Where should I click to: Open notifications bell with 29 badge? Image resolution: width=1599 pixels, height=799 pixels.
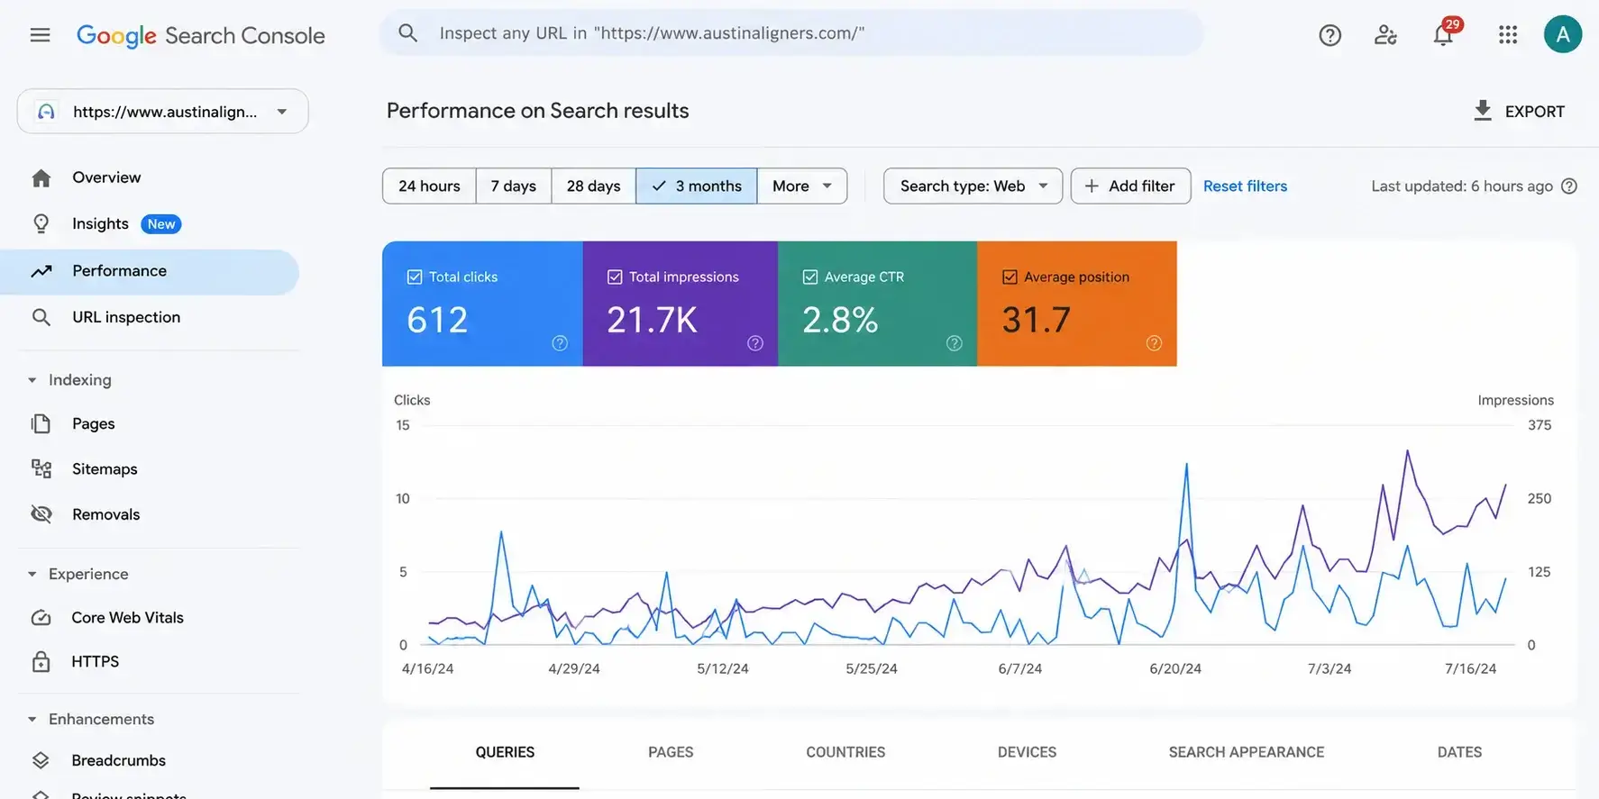pyautogui.click(x=1444, y=34)
